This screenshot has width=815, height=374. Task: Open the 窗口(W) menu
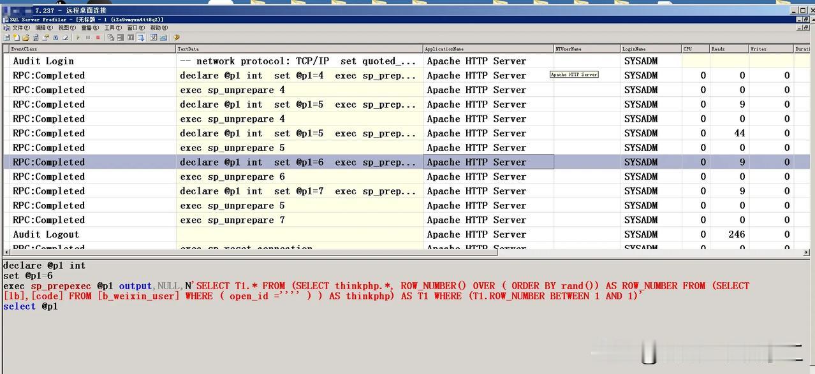(x=136, y=28)
